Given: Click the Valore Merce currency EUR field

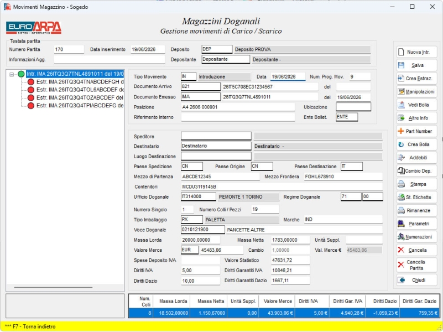Looking at the screenshot, I should coord(190,250).
